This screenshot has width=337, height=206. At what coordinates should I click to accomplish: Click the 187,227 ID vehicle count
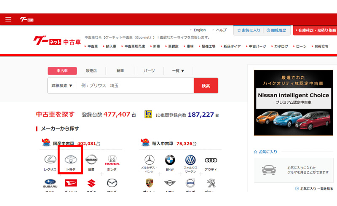click(201, 115)
